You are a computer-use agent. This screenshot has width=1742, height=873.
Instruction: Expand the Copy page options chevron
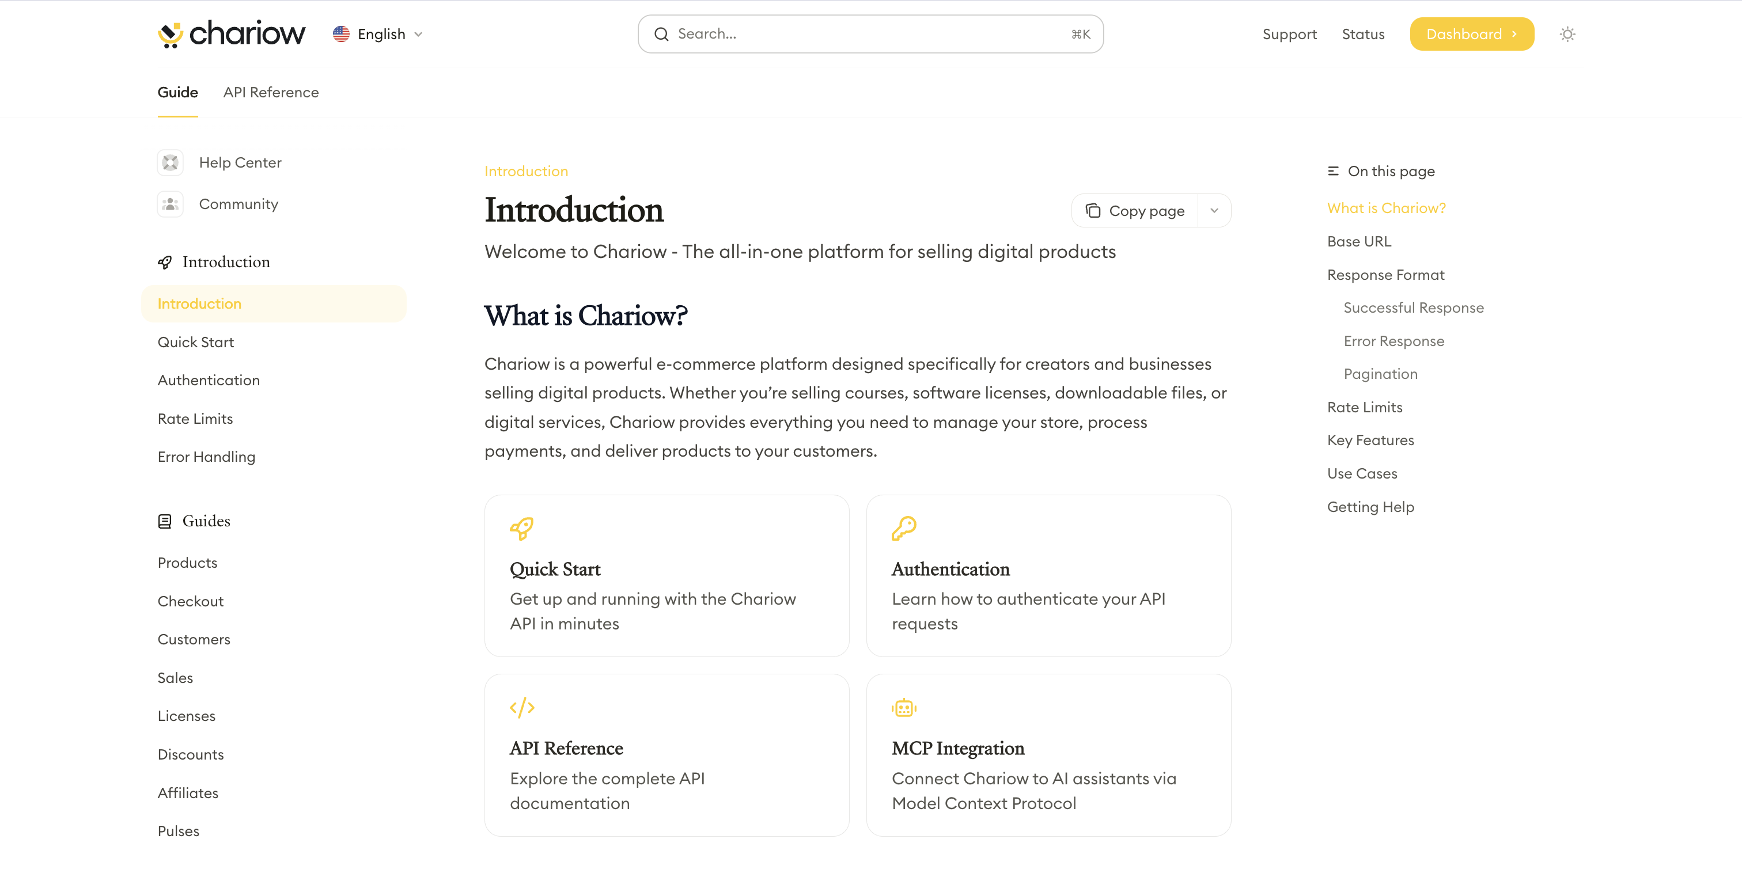1214,211
